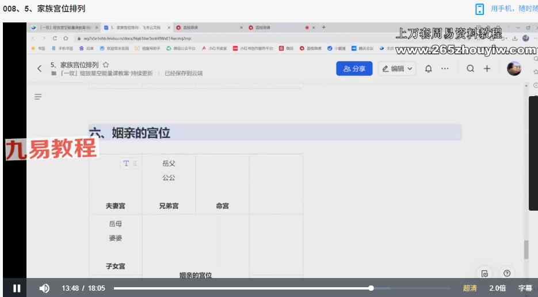Search in the document with magnifier icon
This screenshot has width=538, height=297.
coord(471,68)
